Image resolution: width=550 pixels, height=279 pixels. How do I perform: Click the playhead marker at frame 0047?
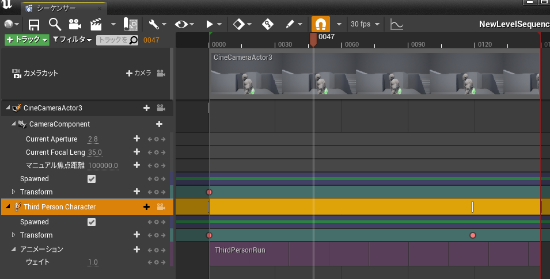point(313,40)
